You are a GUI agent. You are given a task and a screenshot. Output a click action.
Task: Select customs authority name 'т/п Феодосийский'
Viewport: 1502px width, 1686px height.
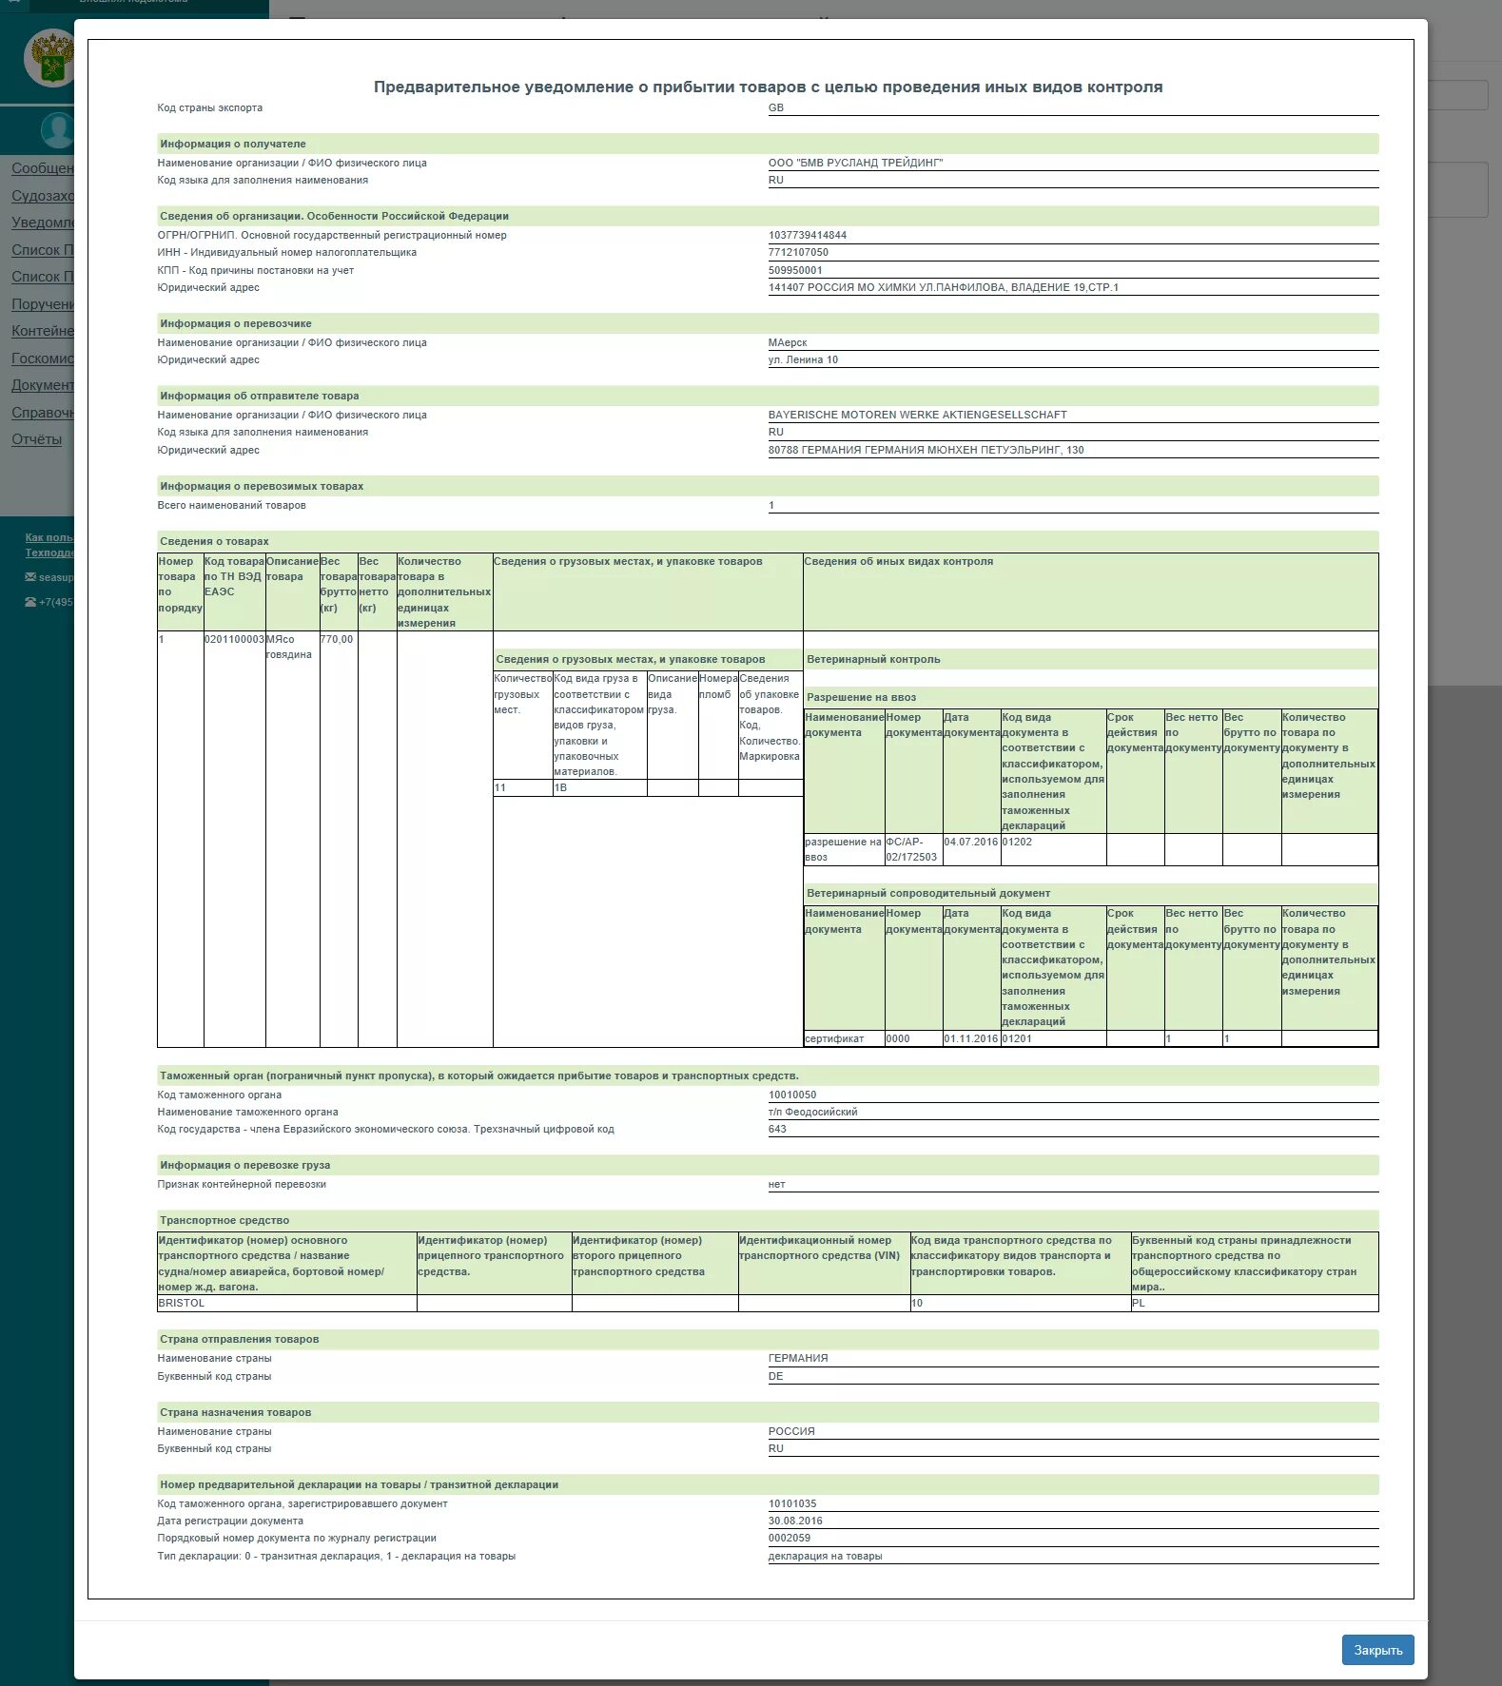(812, 1112)
